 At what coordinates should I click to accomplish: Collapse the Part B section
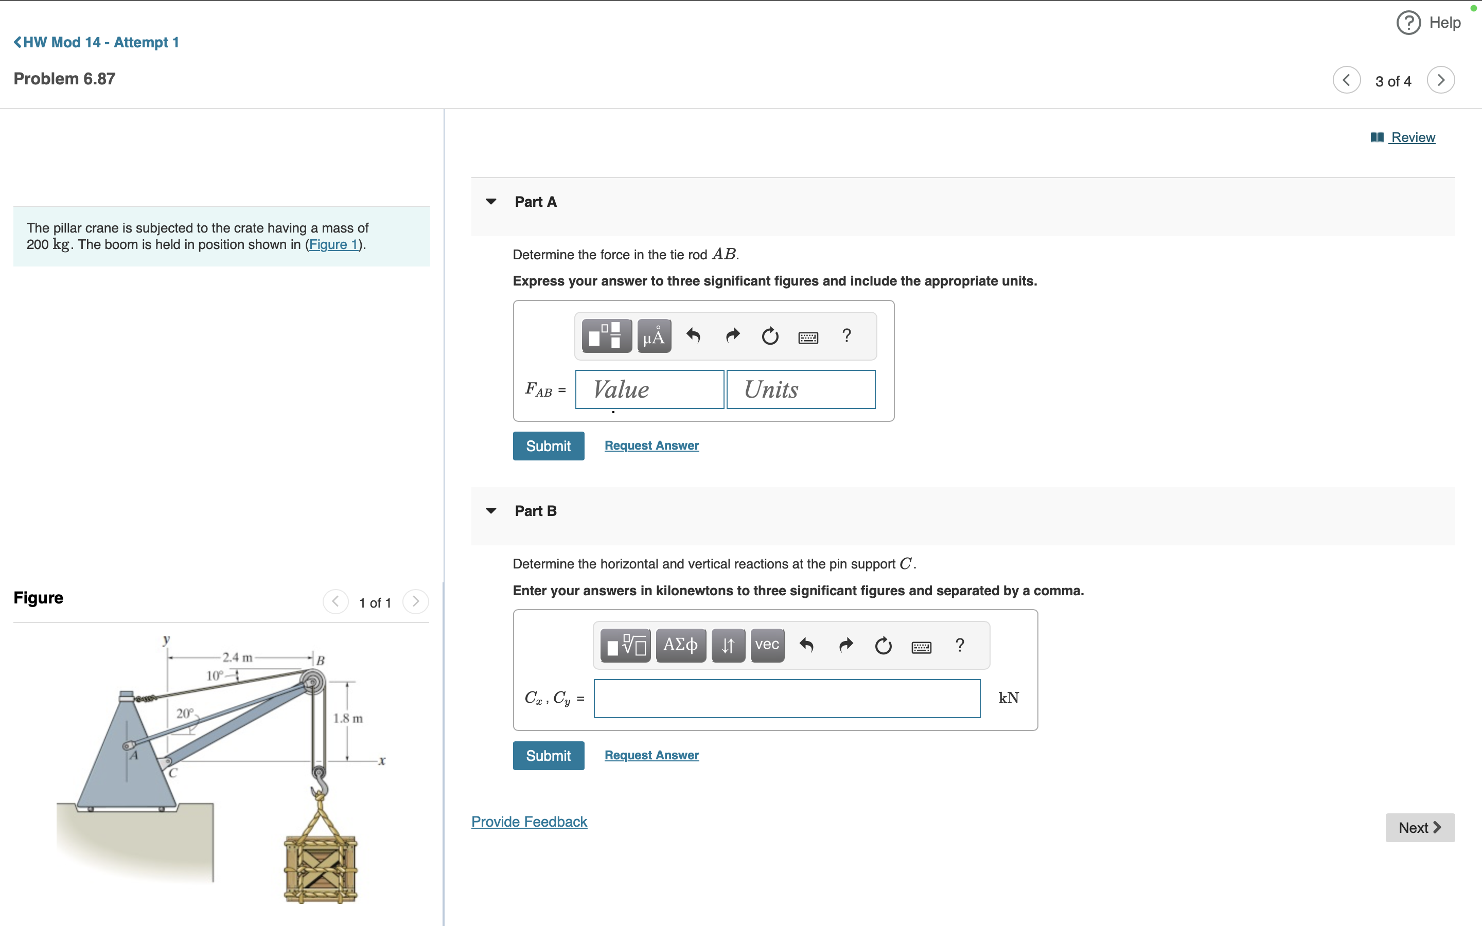(491, 510)
